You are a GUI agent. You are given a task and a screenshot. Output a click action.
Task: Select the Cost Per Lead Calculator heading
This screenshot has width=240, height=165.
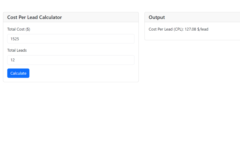pos(34,17)
